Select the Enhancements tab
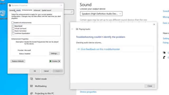This screenshot has width=169, height=95. (27, 10)
